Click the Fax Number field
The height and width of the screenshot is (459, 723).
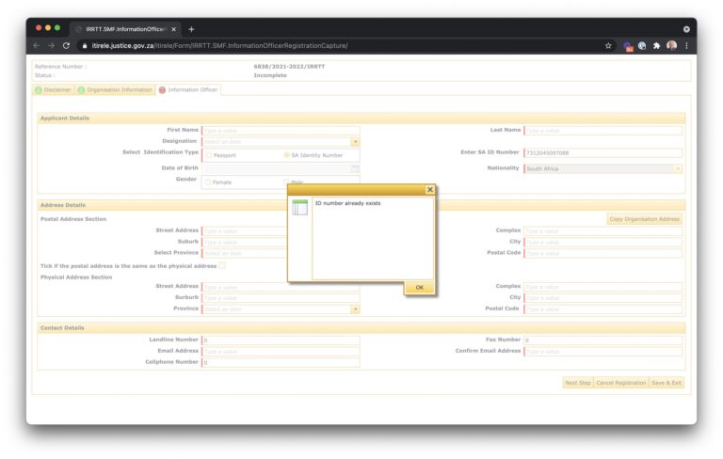click(602, 340)
